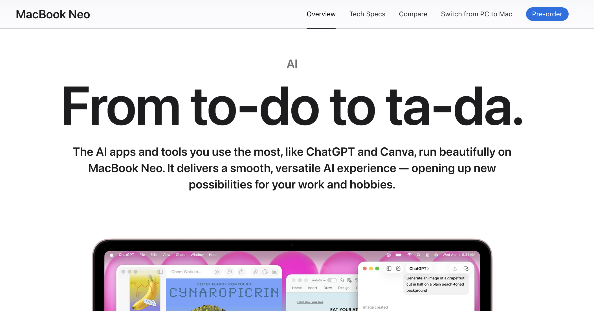Screen dimensions: 594x311
Task: Open the Animate diamonds icon in Chem Workshop toolbar
Action: (265, 272)
